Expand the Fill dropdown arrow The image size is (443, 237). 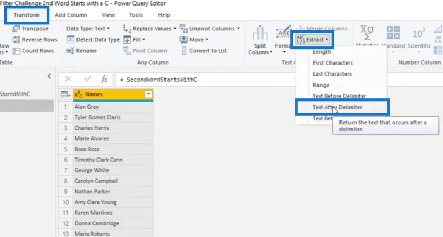143,39
